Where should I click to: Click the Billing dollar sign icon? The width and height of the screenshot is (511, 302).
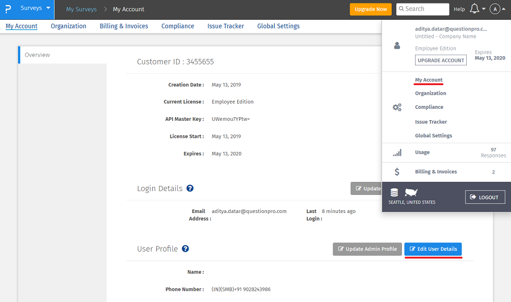point(397,172)
